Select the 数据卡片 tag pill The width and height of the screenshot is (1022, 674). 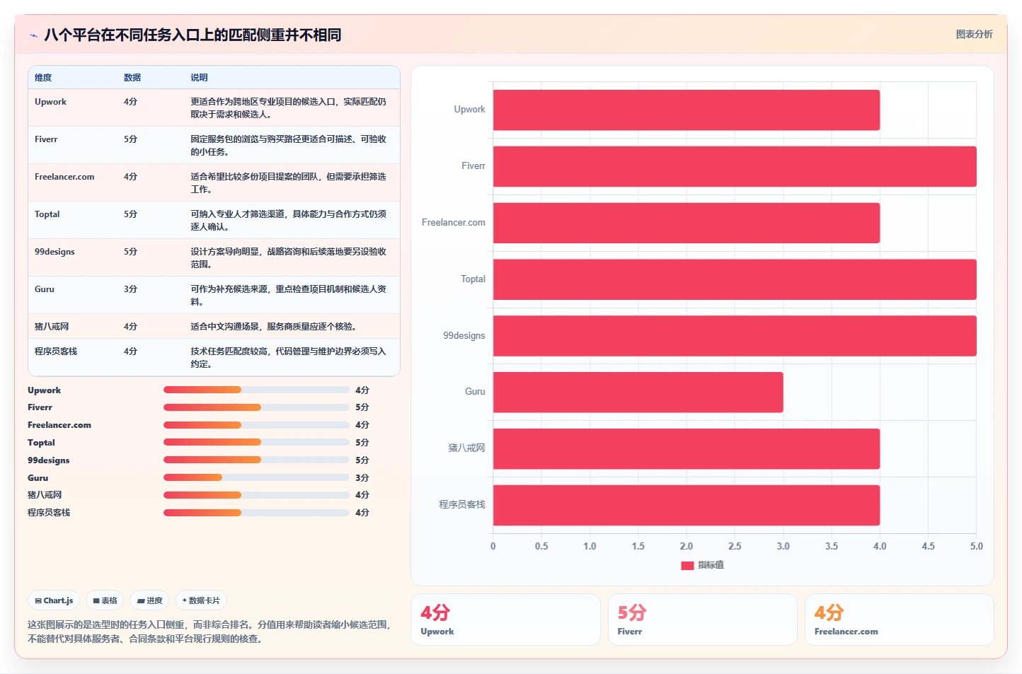(x=201, y=600)
